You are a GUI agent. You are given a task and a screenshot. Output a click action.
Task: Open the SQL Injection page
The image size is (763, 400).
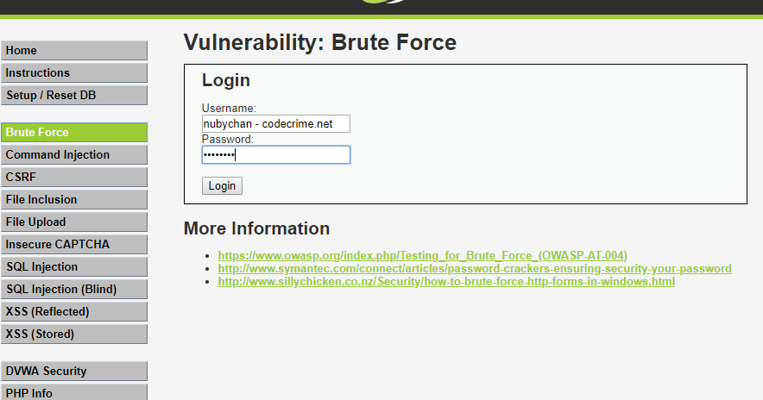pos(74,267)
